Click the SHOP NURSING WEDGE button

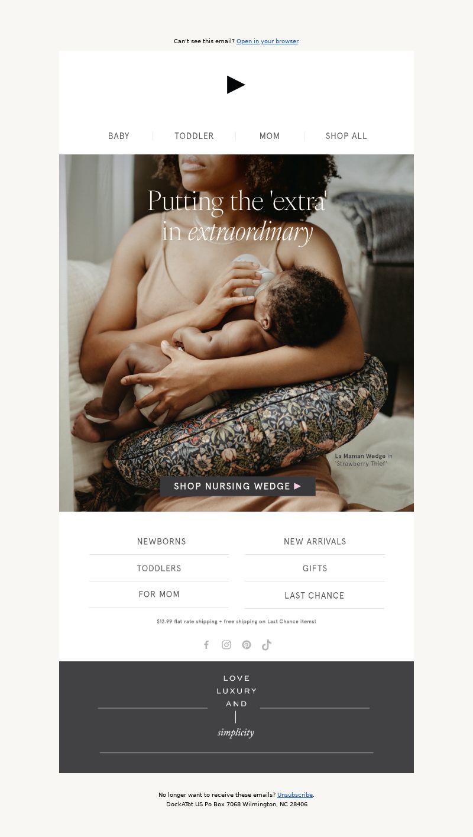[x=238, y=486]
